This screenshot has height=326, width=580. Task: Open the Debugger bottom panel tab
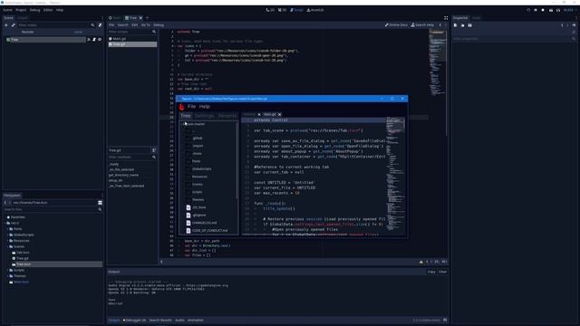135,321
